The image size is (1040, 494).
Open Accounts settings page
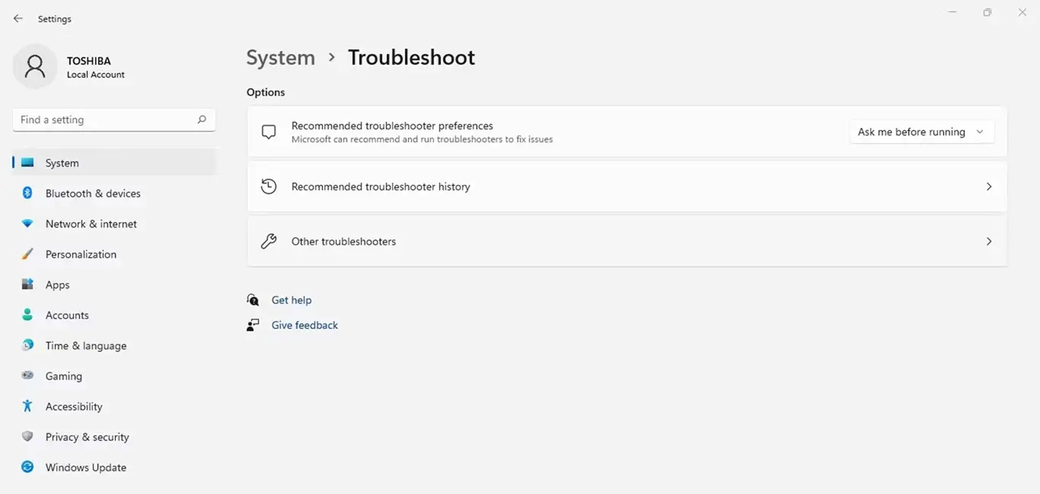67,315
